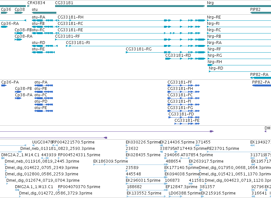
Task: Click protein Cp38-PA
Action: (18, 98)
